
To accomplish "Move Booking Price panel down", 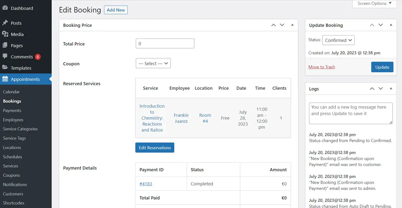I will point(282,25).
